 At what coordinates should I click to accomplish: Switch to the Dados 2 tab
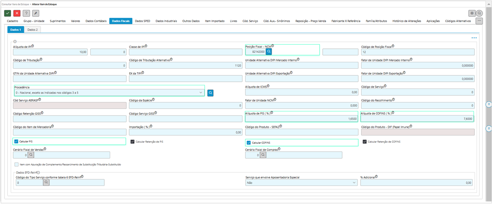32,29
